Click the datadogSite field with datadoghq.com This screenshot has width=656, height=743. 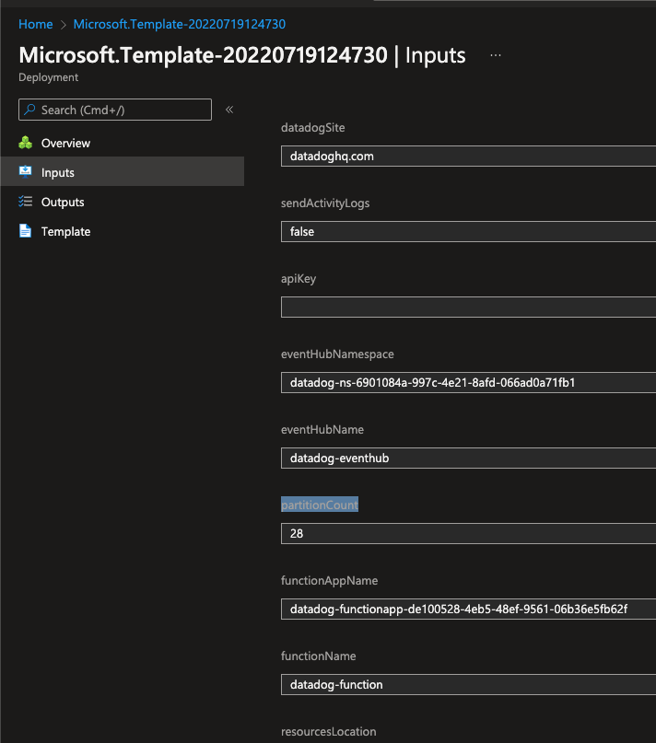pyautogui.click(x=468, y=156)
